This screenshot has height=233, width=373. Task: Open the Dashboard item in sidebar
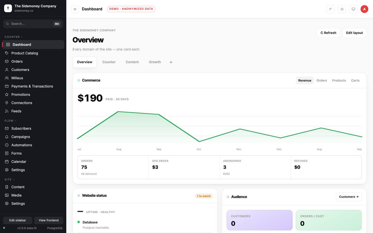pyautogui.click(x=33, y=45)
